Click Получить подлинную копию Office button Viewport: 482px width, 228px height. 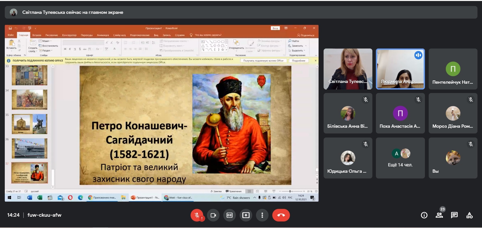click(x=263, y=61)
